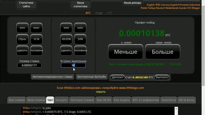Screen dimensions: 205x115
Task: Switch to Как играть tab
Action: click(122, 100)
